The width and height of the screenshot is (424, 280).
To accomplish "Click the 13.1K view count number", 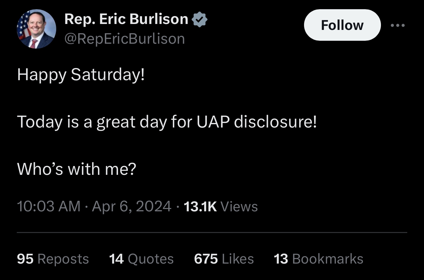I will click(200, 206).
